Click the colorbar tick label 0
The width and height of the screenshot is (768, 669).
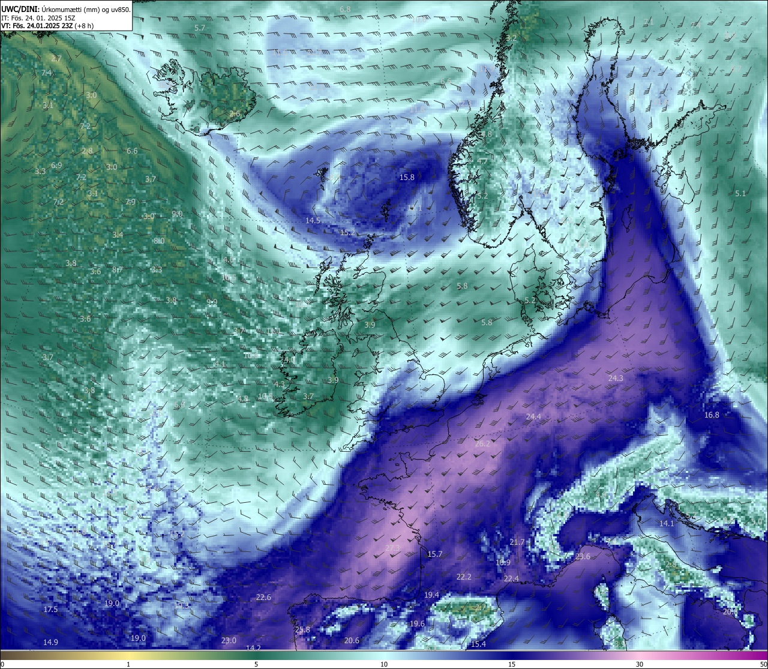[2, 664]
